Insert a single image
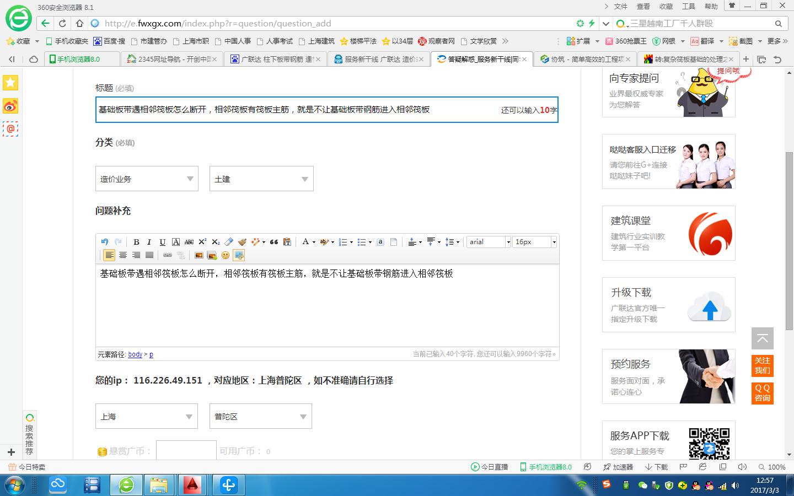This screenshot has height=496, width=794. click(x=198, y=255)
